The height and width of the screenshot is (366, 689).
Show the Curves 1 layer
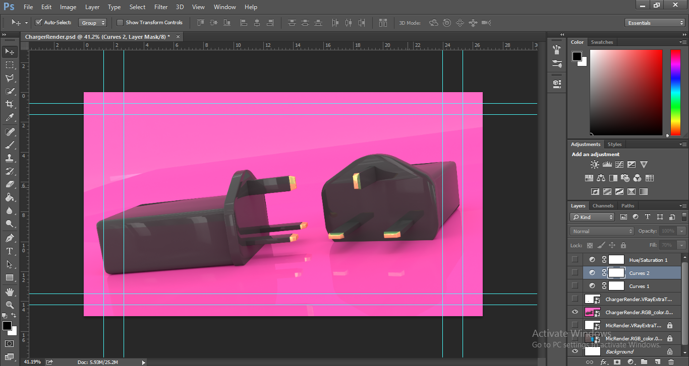click(x=575, y=286)
